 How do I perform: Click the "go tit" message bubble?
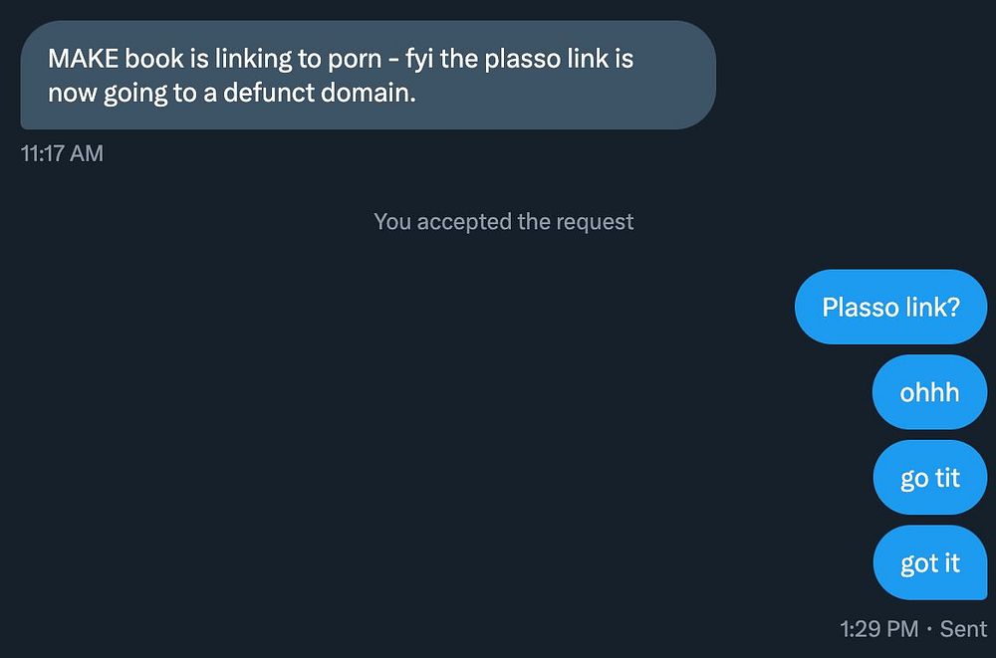pos(929,478)
